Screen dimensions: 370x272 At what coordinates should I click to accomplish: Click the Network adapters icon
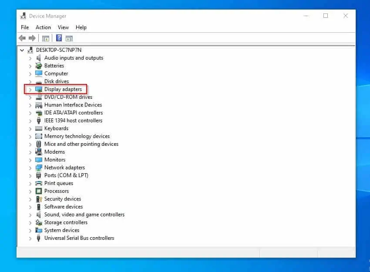pyautogui.click(x=39, y=168)
